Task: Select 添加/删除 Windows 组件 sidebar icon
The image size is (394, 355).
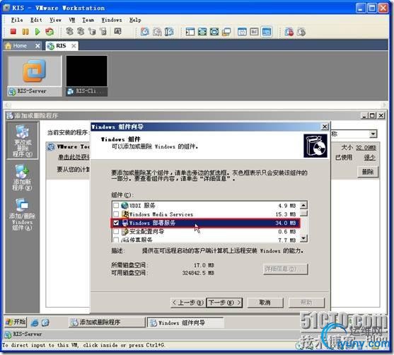Action: pos(22,214)
